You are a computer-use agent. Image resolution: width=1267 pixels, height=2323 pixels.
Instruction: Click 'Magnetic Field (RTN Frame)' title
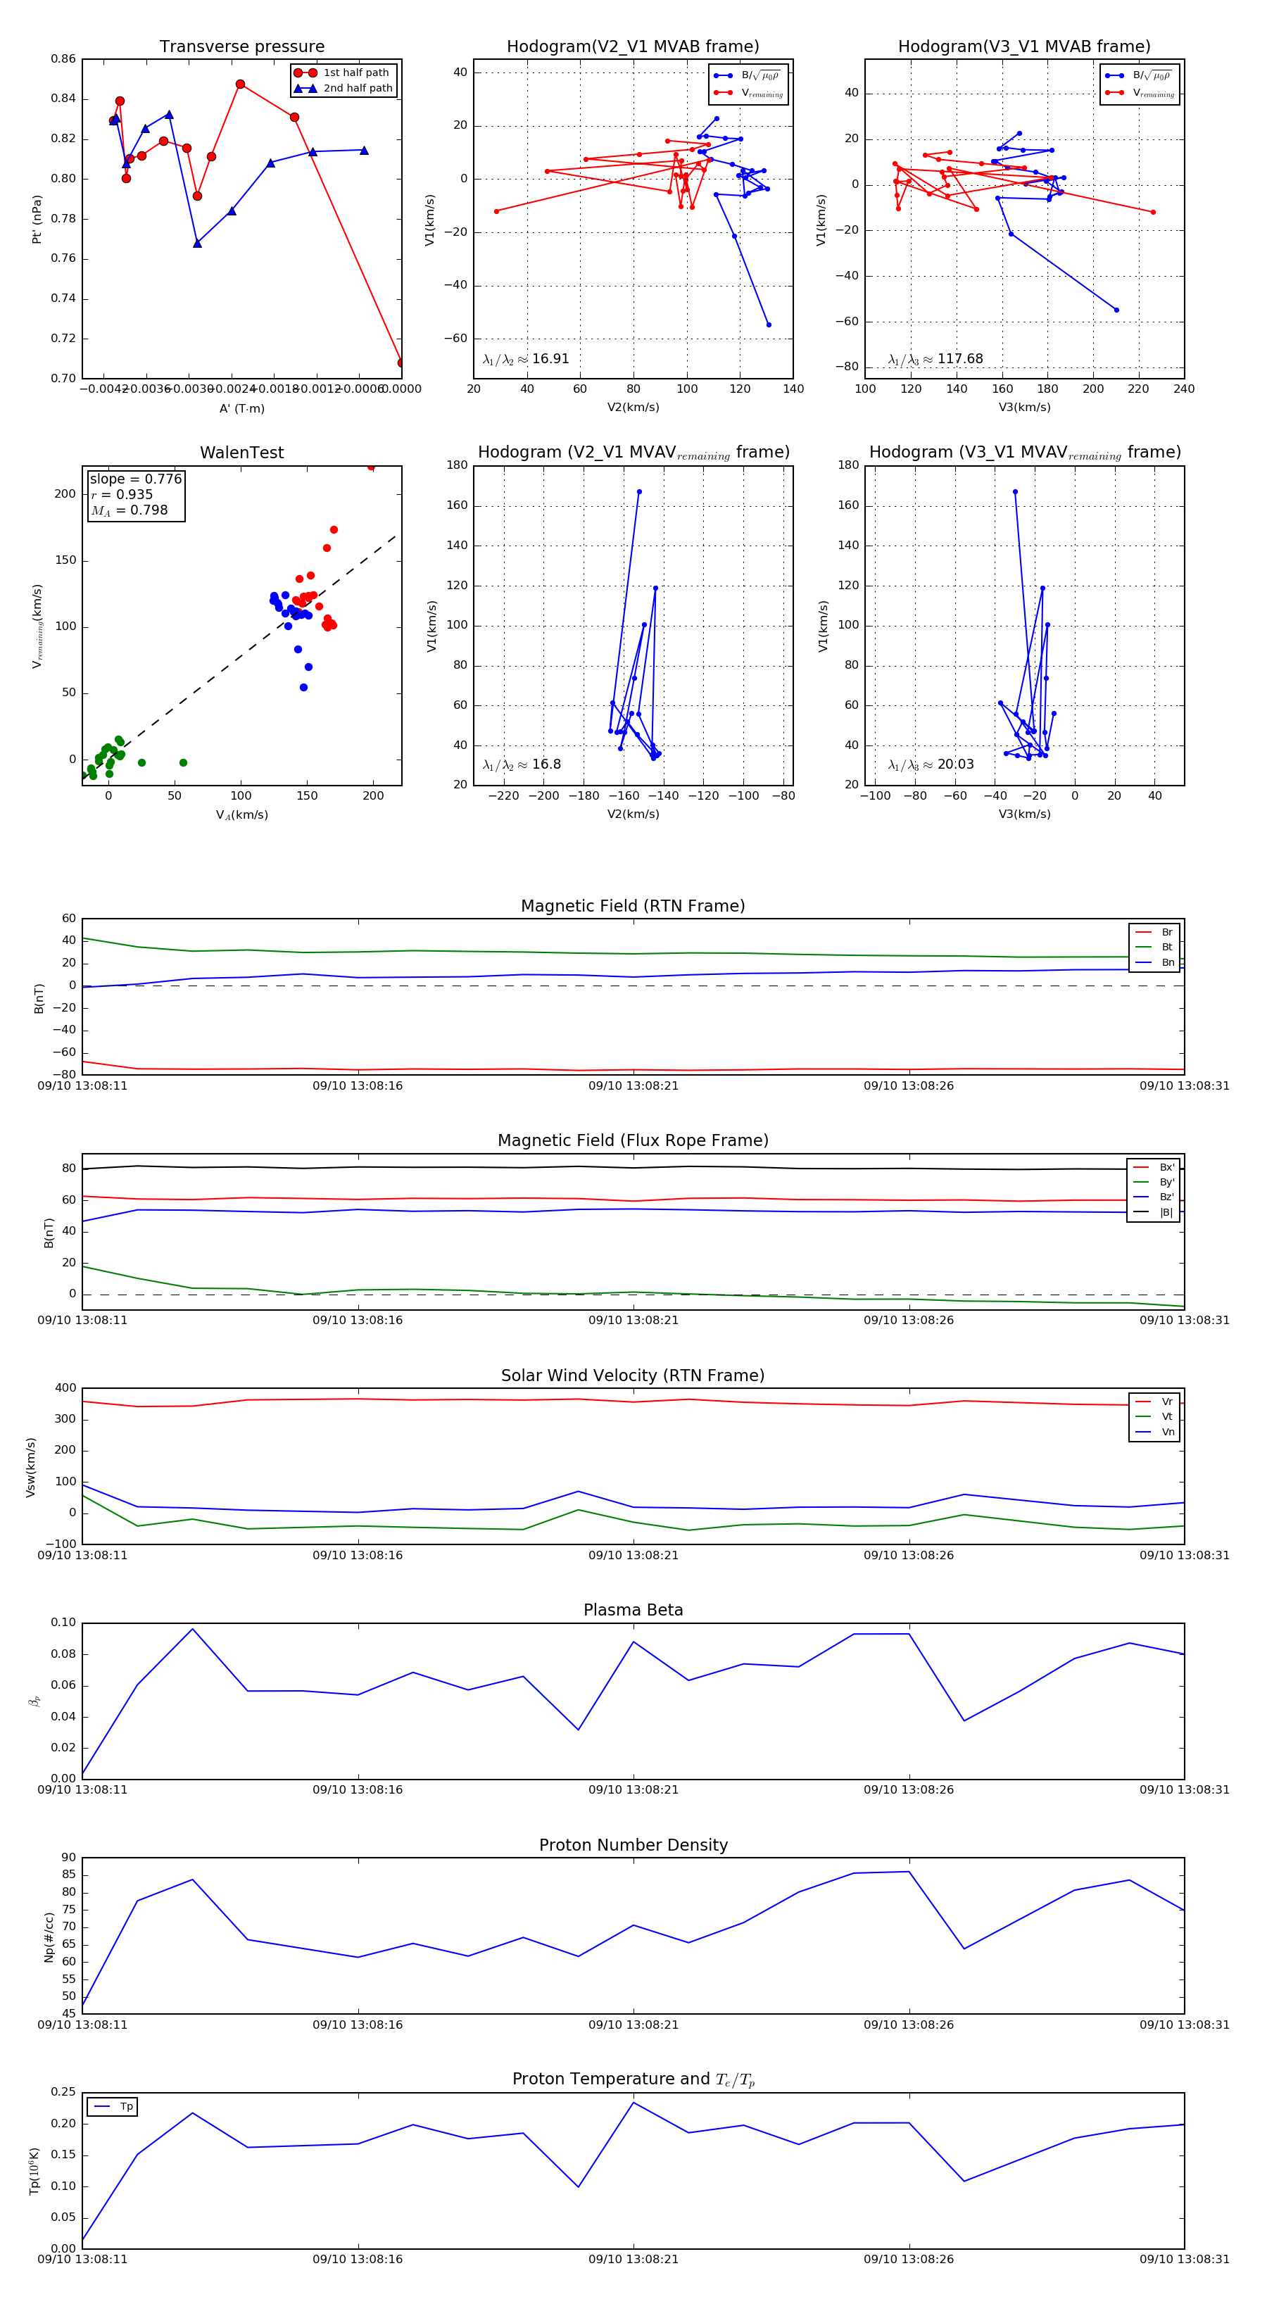[633, 906]
